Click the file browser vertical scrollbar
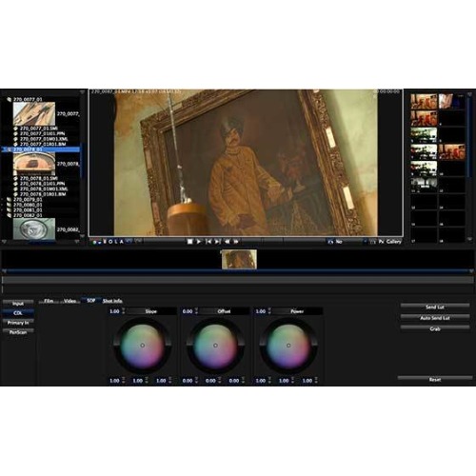476x476 pixels. coord(81,162)
